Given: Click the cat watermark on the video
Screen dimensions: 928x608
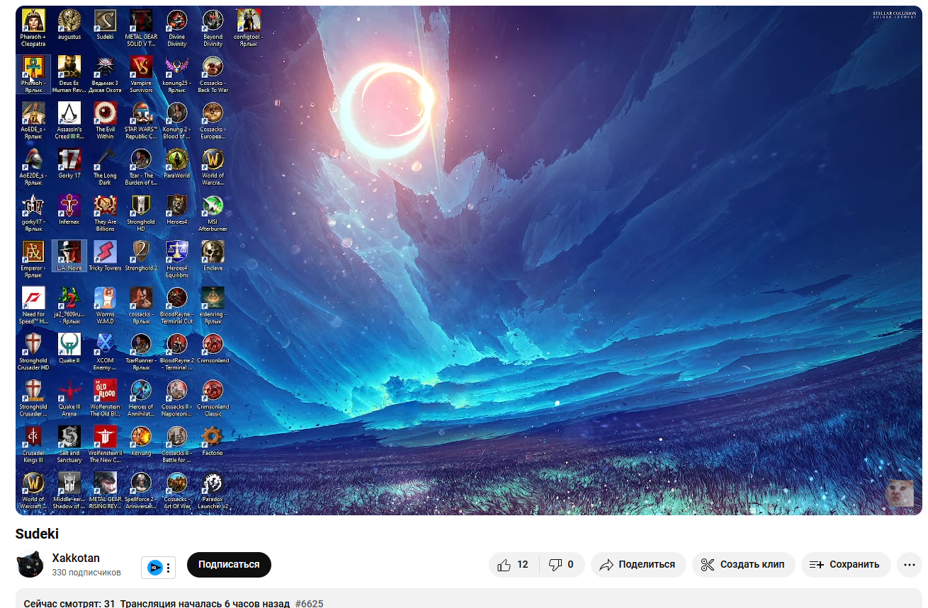Looking at the screenshot, I should tap(900, 493).
